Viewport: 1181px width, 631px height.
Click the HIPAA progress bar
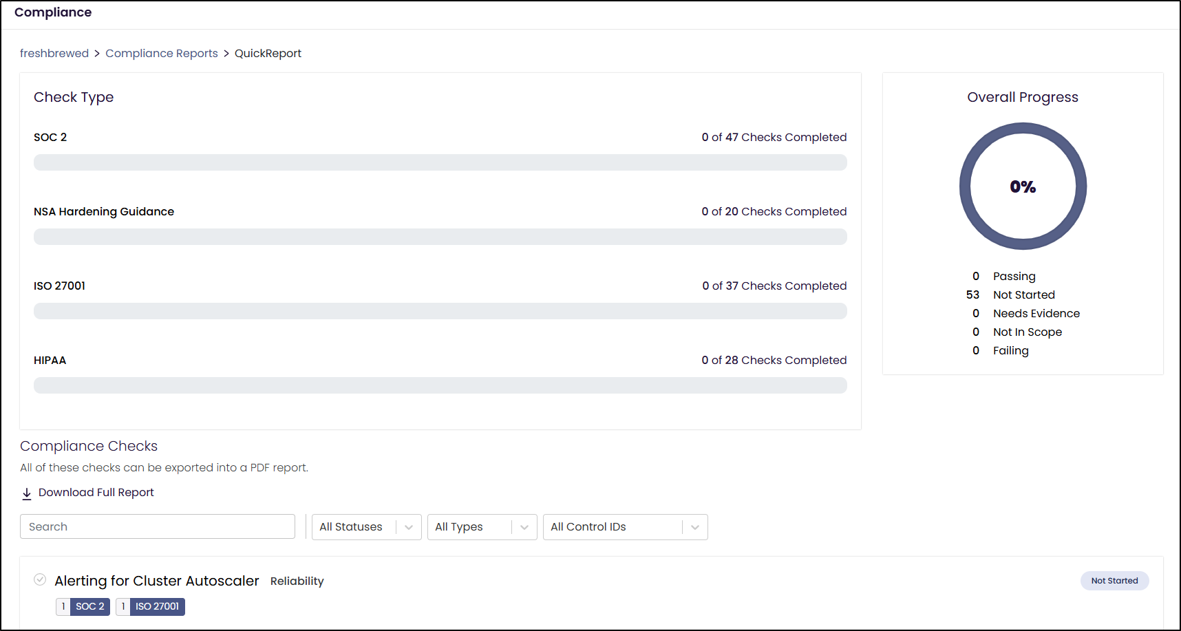click(440, 385)
